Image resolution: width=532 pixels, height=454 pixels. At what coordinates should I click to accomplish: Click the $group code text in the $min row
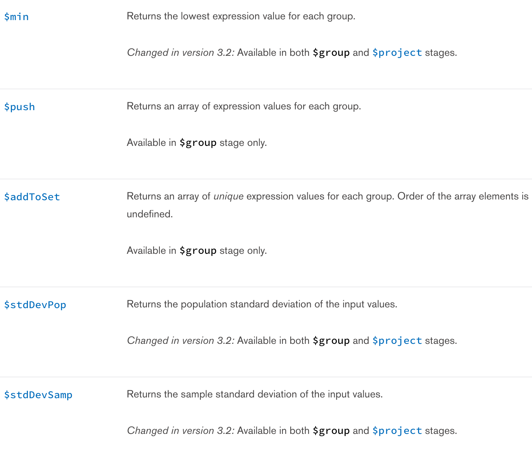[331, 53]
